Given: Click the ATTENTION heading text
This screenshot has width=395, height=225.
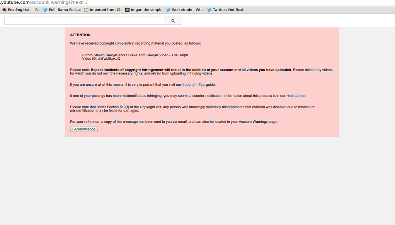Looking at the screenshot, I should [x=80, y=35].
